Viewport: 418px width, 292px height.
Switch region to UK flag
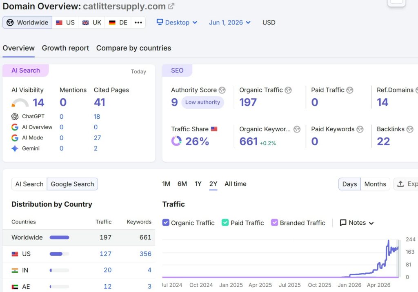click(92, 22)
